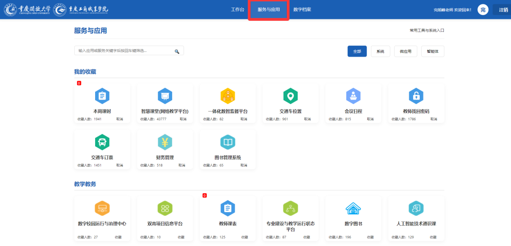Open the 交通车位置 location icon
Viewport: 511px width, 246px height.
291,96
